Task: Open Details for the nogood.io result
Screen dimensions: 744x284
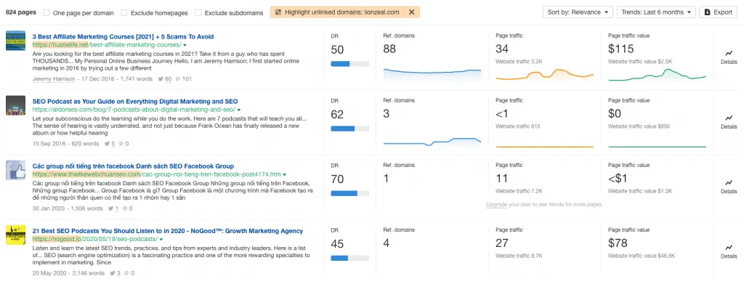Action: (x=729, y=252)
